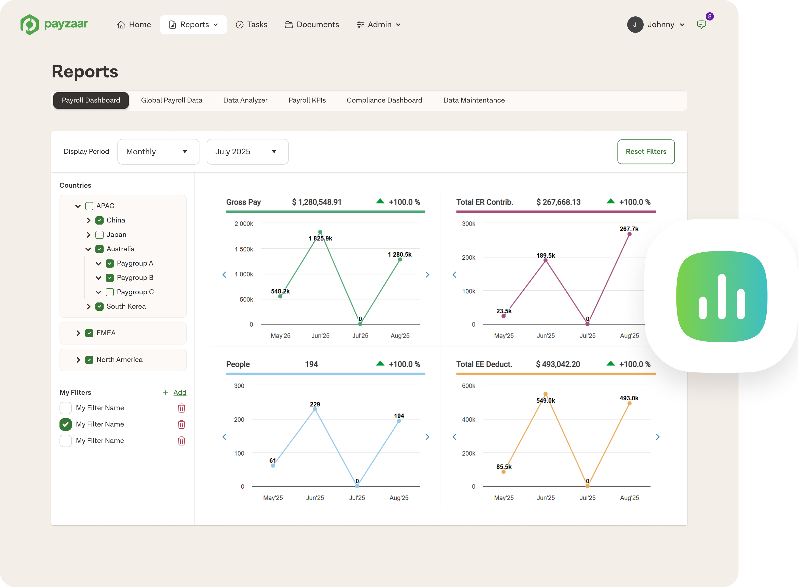Delete the checked My Filter Name

click(181, 424)
